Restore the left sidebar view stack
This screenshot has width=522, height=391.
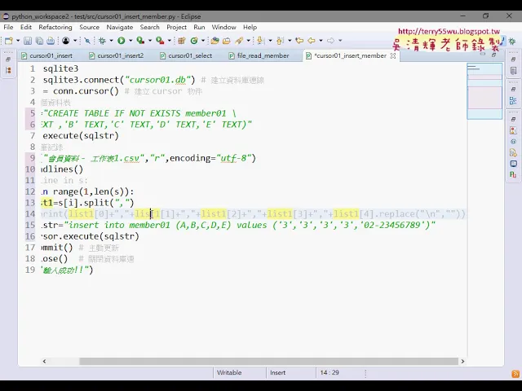pos(8,59)
